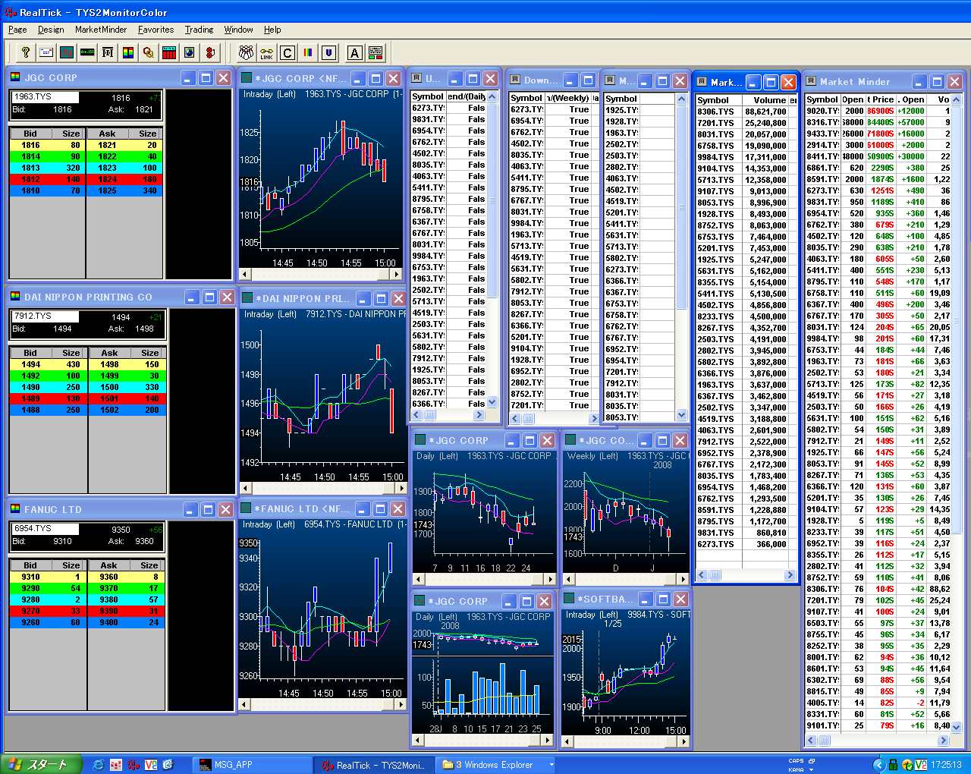Select symbol field 1963.TYS in the JGC CORP Level II window
The height and width of the screenshot is (774, 971).
45,97
